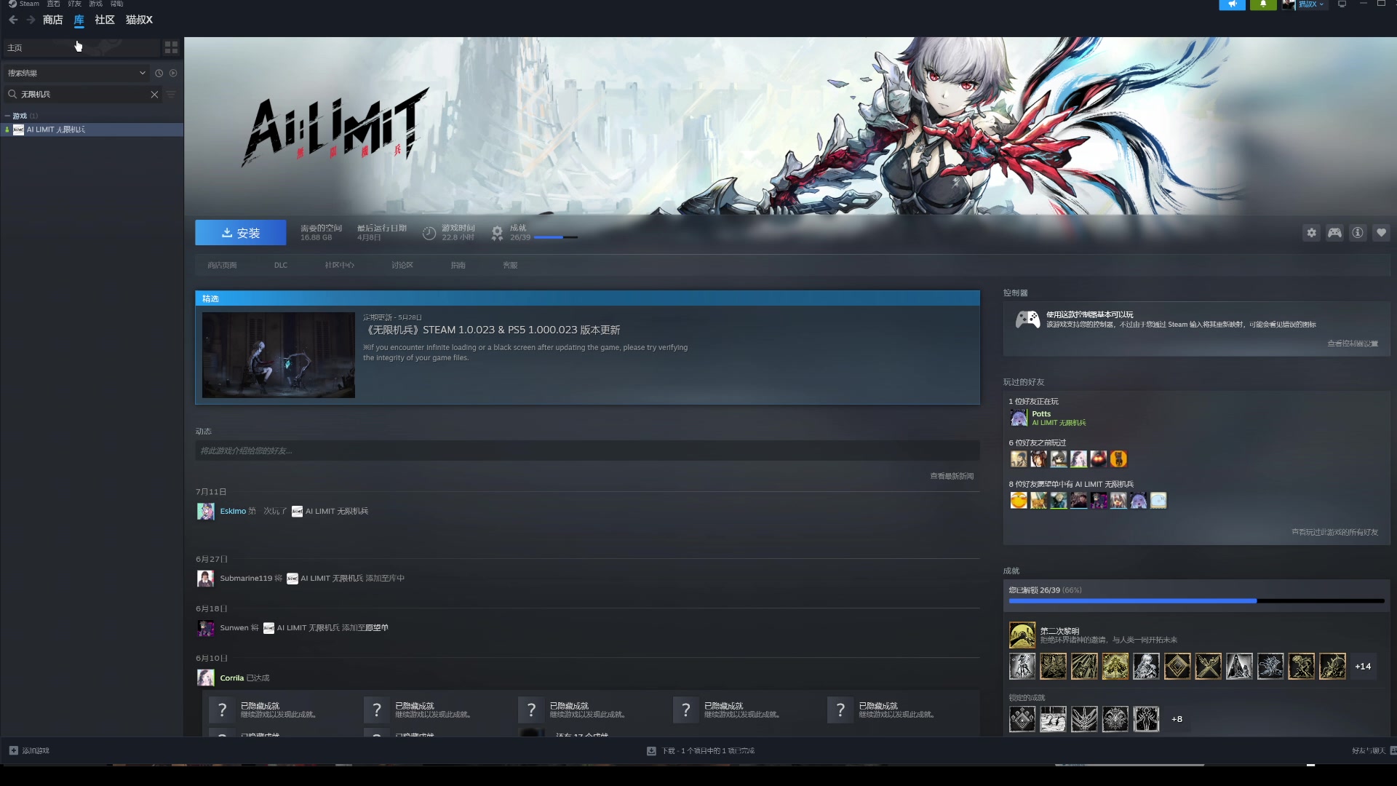Open the 猫叔X profile tab

point(139,20)
